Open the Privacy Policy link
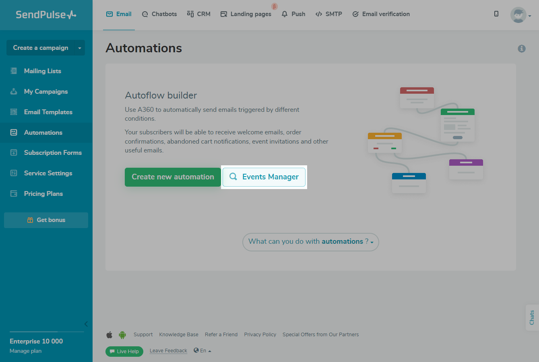539x362 pixels. pyautogui.click(x=260, y=335)
